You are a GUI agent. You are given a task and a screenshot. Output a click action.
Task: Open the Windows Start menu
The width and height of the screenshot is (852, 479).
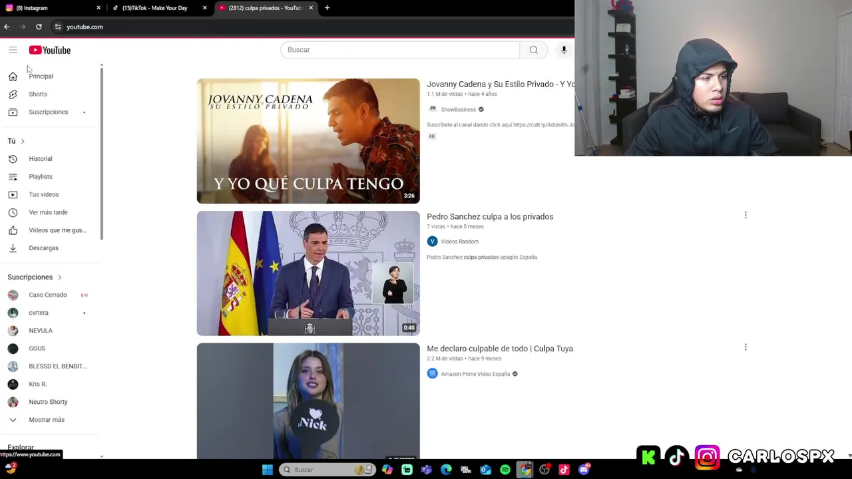pos(267,470)
